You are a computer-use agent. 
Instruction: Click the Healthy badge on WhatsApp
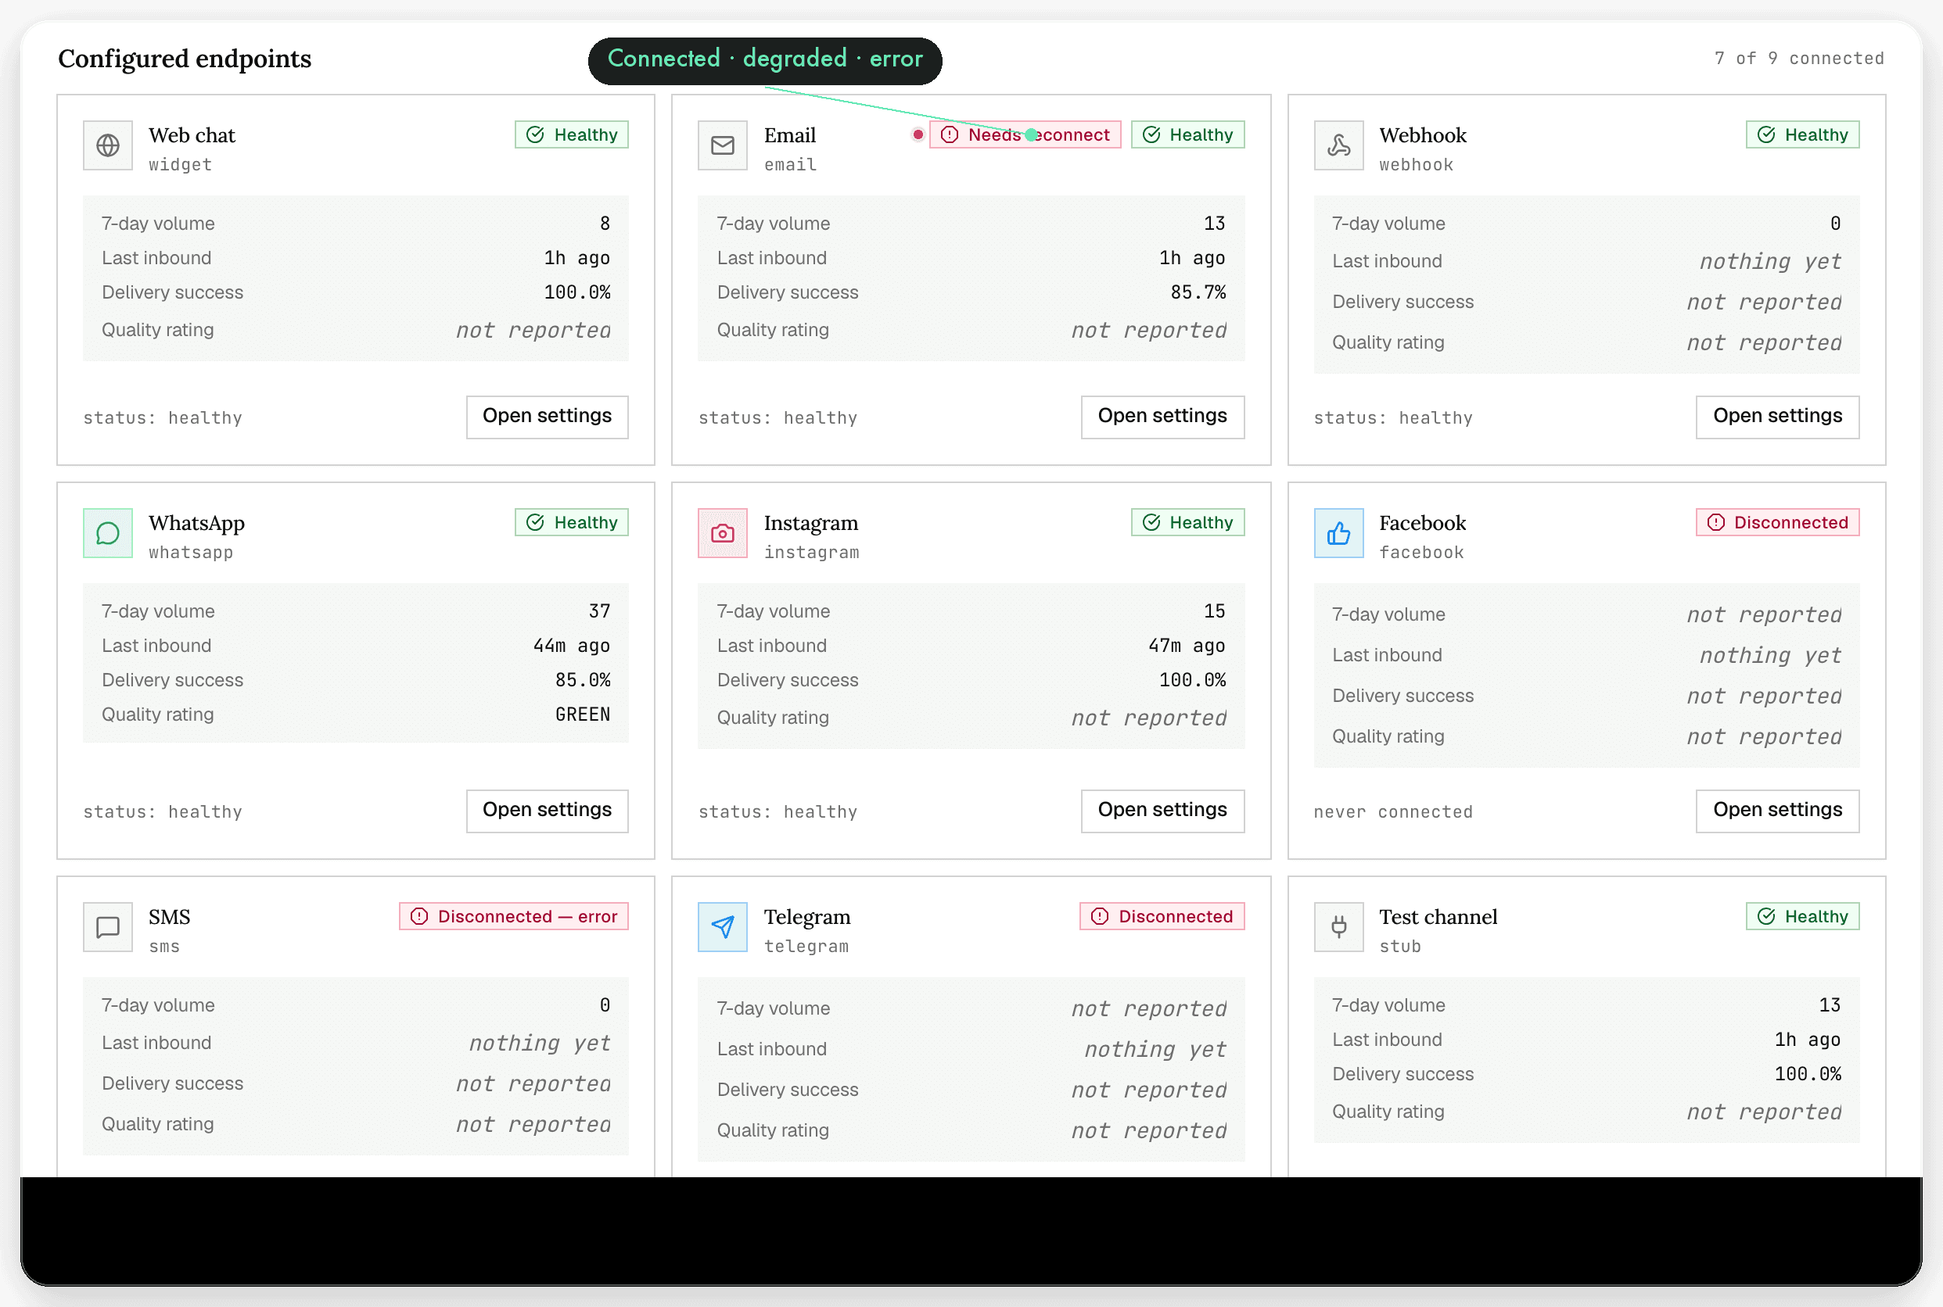571,523
